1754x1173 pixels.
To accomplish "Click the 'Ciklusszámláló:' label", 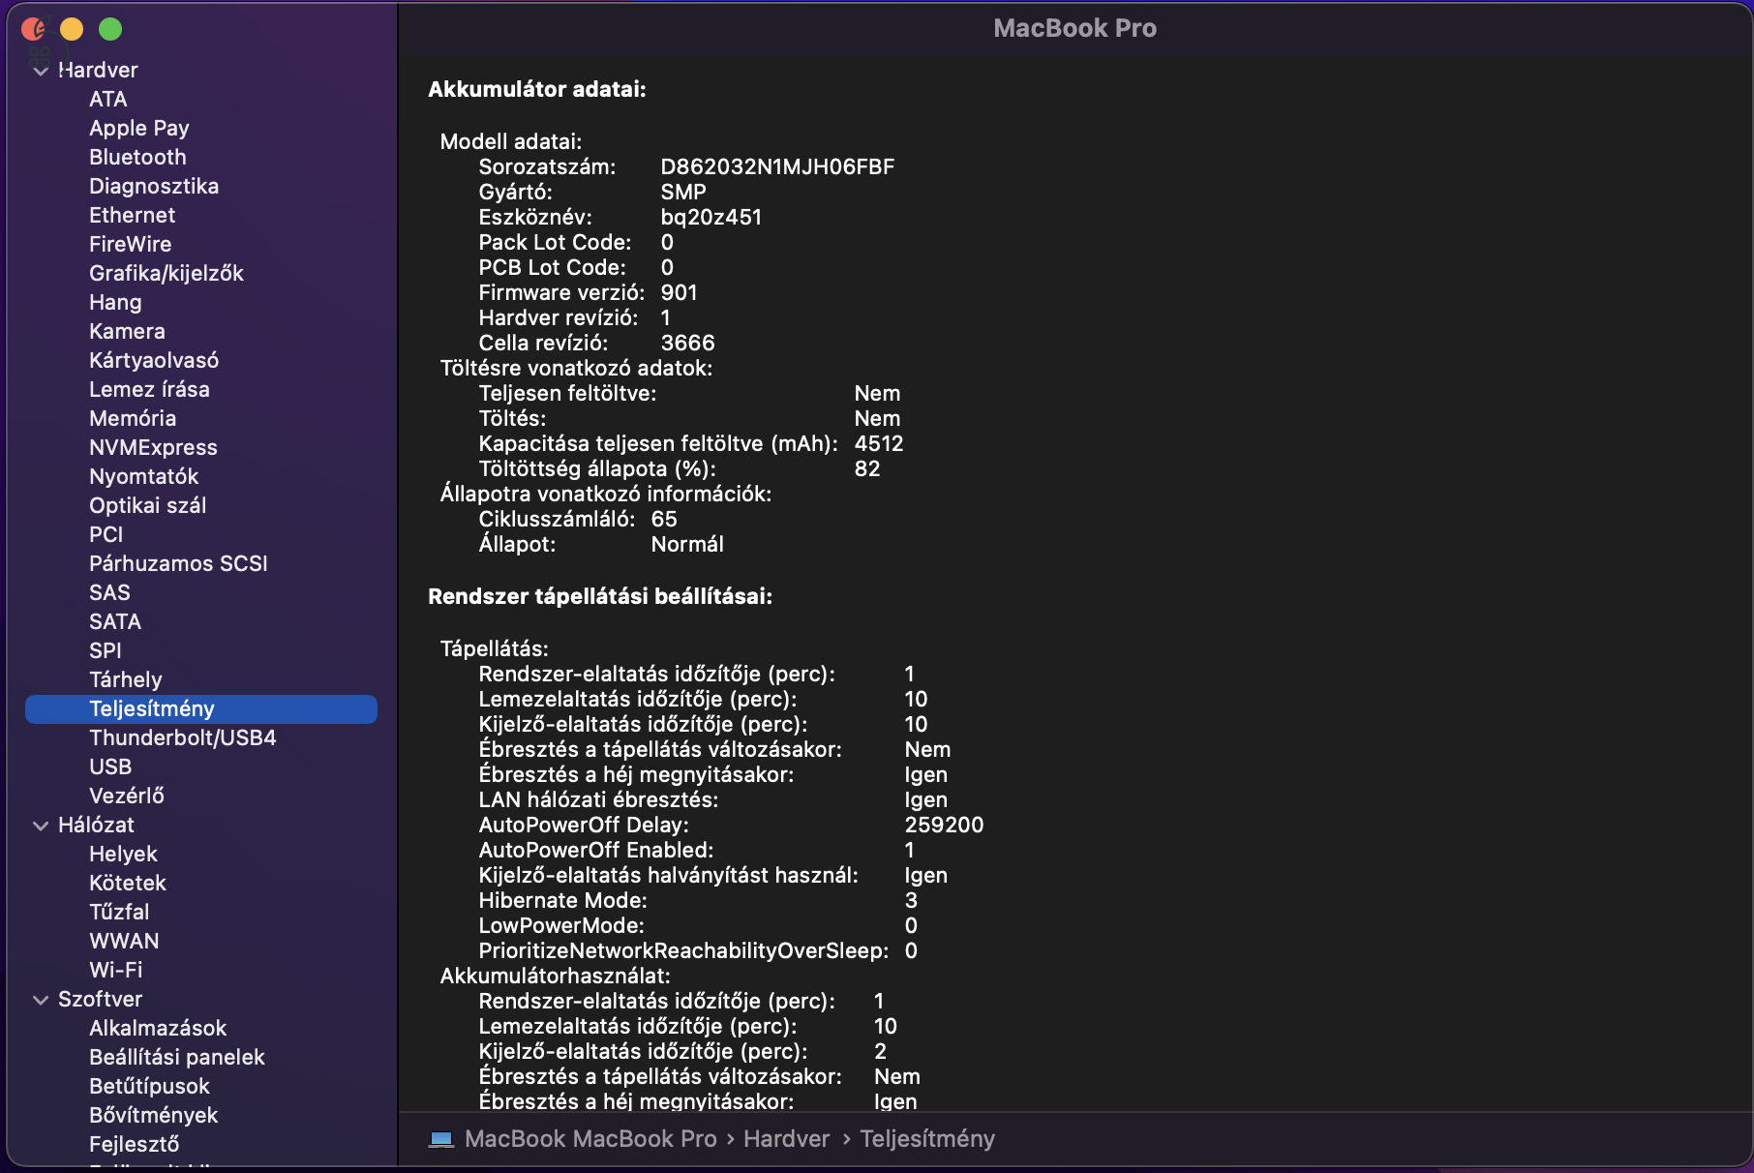I will coord(557,519).
